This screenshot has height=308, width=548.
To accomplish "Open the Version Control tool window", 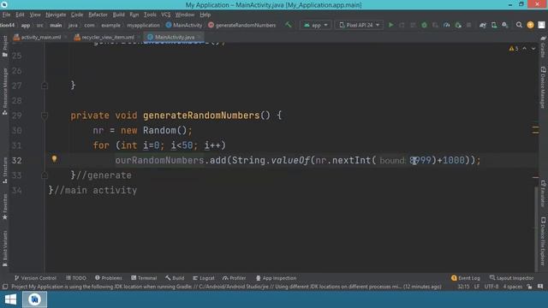I will (35, 278).
